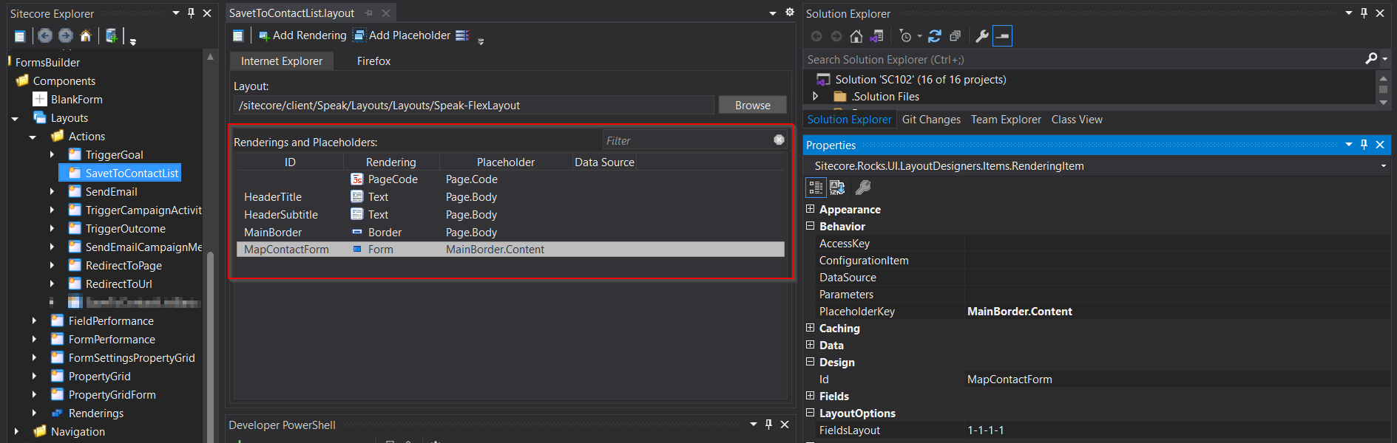This screenshot has height=443, width=1397.
Task: Collapse the Behavior property category
Action: [x=811, y=227]
